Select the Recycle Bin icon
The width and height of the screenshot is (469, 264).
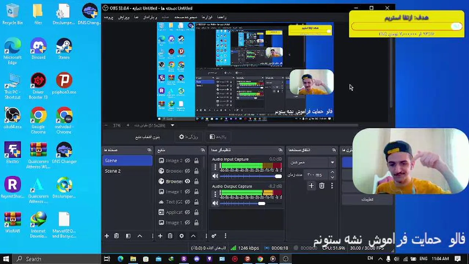(x=12, y=14)
